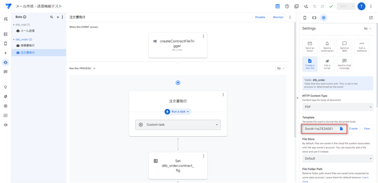Open help question mark icon

[287, 7]
